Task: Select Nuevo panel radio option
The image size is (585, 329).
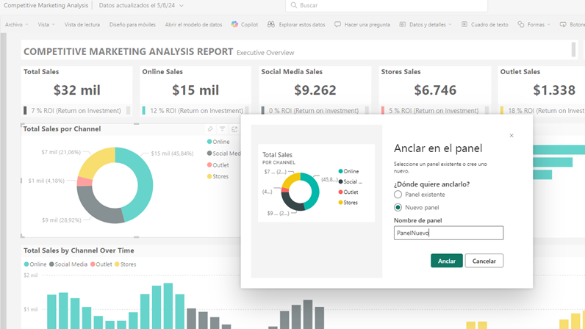Action: (x=398, y=207)
